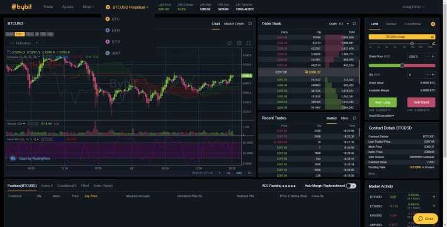Toggle Volume indicator visibility
This screenshot has width=447, height=227.
[x=29, y=124]
